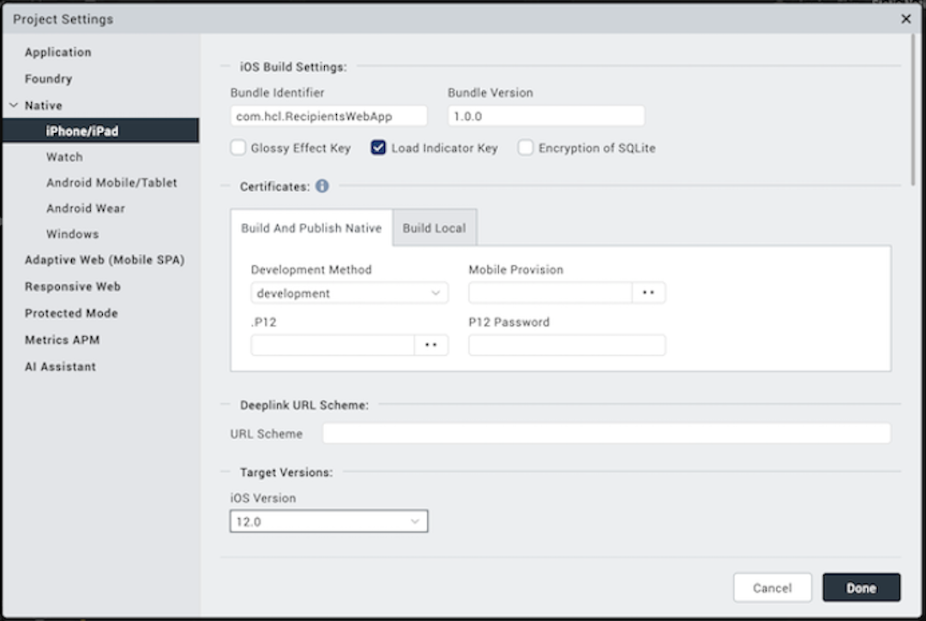Open the iOS Version dropdown
The height and width of the screenshot is (621, 926).
(x=328, y=522)
